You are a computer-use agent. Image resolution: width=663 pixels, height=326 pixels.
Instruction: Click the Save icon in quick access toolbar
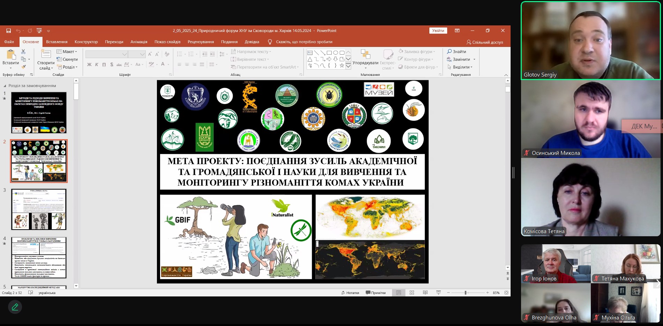(x=8, y=31)
